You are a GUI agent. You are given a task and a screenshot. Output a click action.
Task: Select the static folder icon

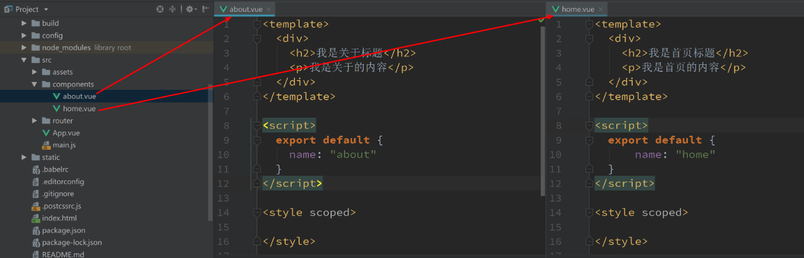[35, 157]
